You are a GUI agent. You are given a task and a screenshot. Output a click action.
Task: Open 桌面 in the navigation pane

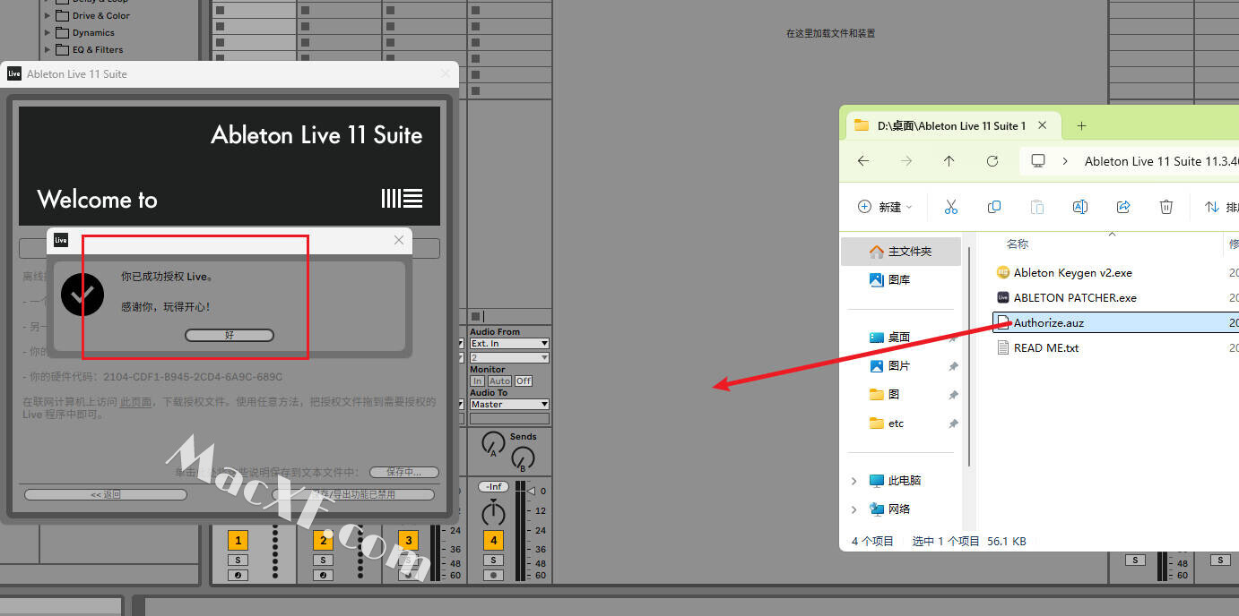(901, 338)
